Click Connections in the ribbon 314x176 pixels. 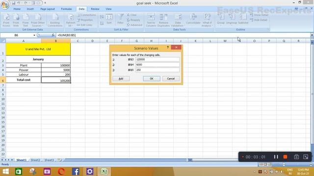click(x=87, y=15)
